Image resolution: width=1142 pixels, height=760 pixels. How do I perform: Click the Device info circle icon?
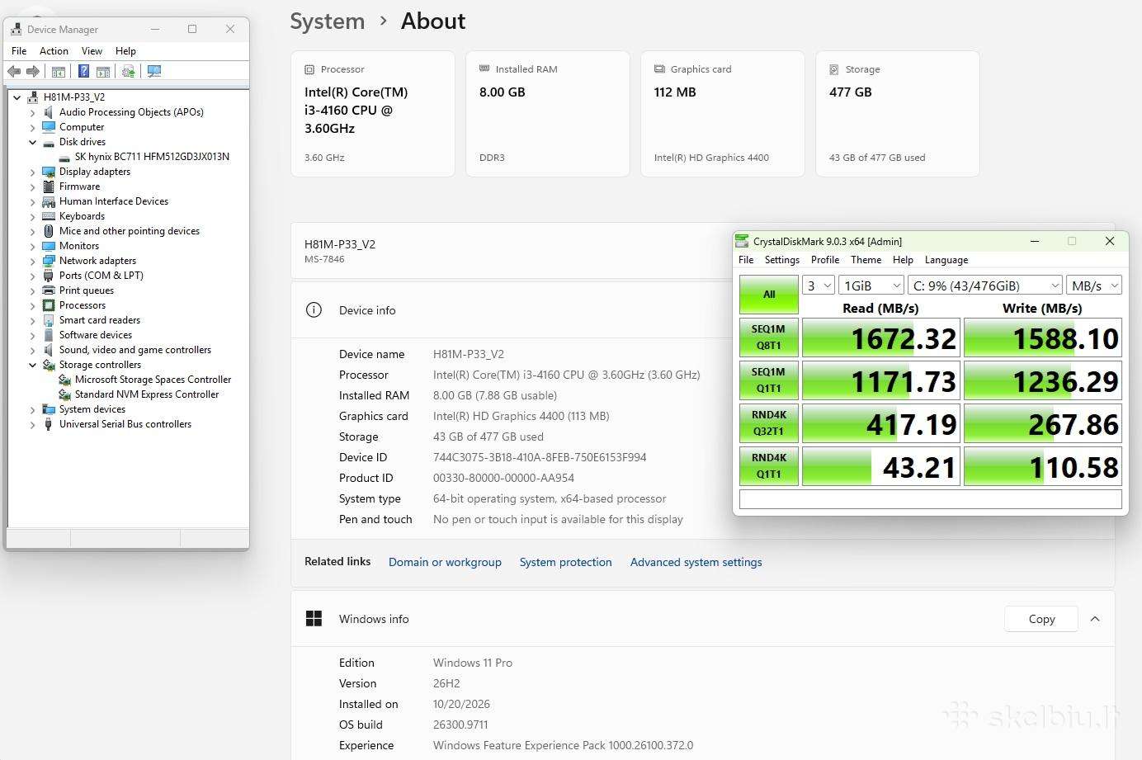tap(314, 310)
